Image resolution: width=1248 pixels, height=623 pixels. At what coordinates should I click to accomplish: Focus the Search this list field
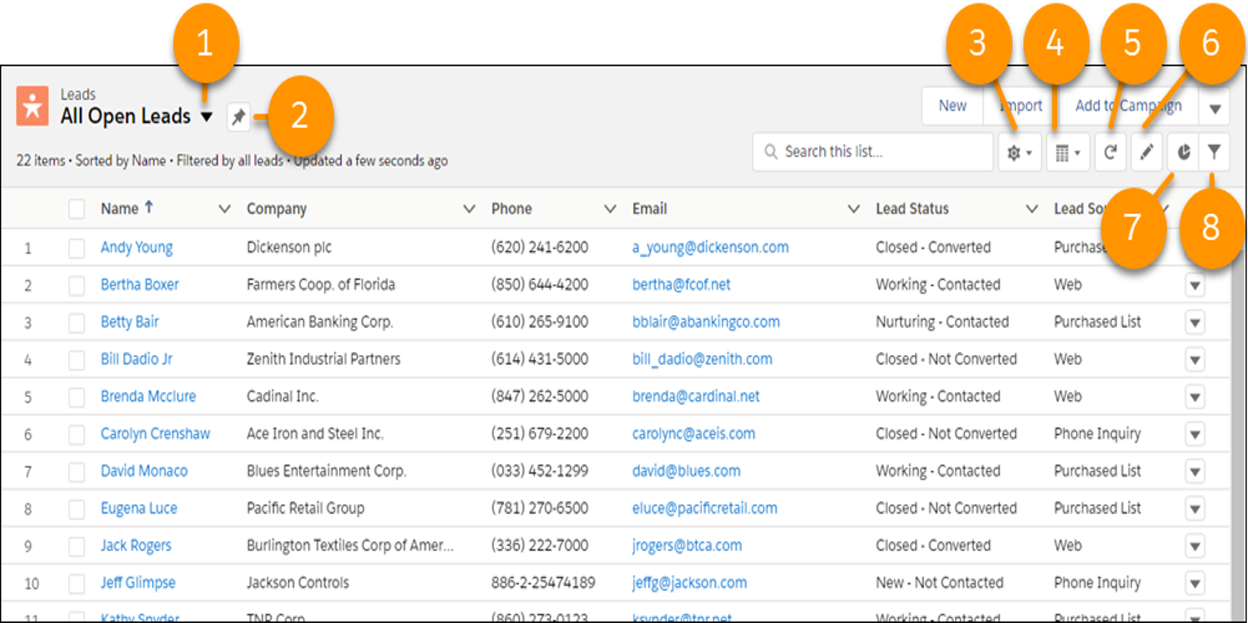(x=873, y=152)
